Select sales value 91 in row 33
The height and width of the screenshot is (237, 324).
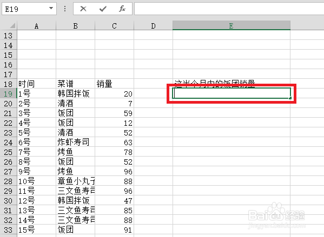(x=114, y=229)
